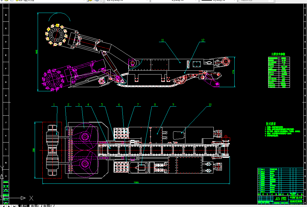Select the 总图 title block text
This screenshot has width=307, height=207.
[281, 198]
